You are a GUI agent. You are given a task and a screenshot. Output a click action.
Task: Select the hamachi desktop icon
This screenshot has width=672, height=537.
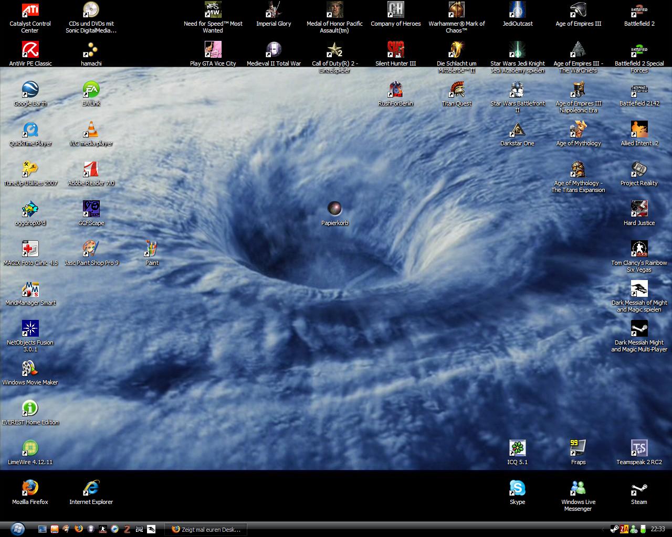[91, 50]
